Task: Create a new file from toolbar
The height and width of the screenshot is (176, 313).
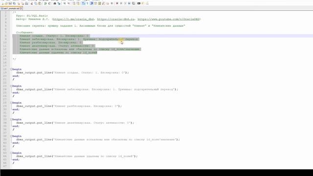Action: pos(2,3)
